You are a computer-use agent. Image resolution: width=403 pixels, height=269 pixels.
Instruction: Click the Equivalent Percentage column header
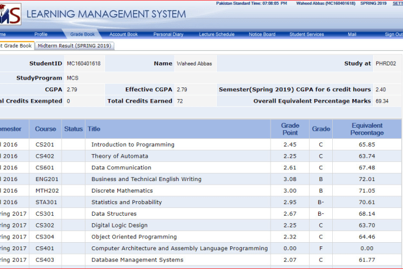pos(367,129)
